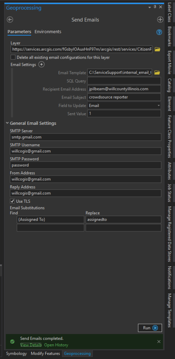
Task: Click the empty second Replace field
Action: click(x=124, y=228)
